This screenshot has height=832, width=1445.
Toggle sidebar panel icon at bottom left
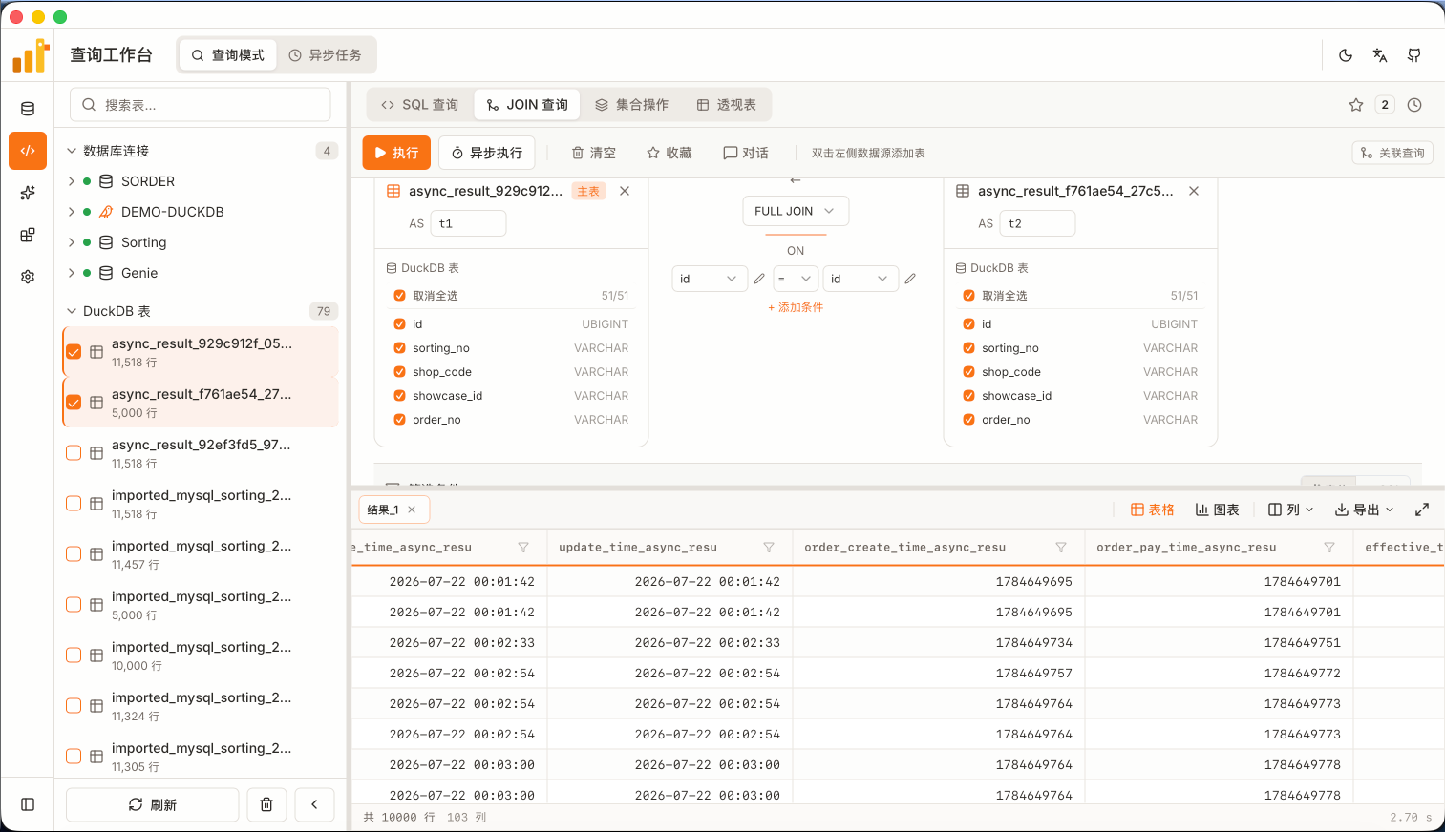[x=28, y=804]
